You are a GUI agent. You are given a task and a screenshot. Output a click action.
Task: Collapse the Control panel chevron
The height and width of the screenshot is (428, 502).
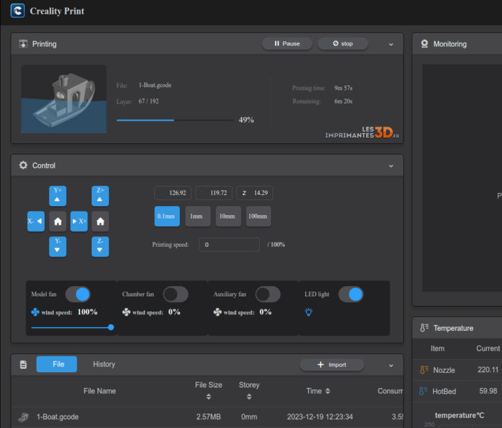(391, 166)
